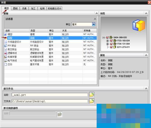The height and width of the screenshot is (128, 151).
Task: Sort templates by 名称 column header
Action: (17, 31)
